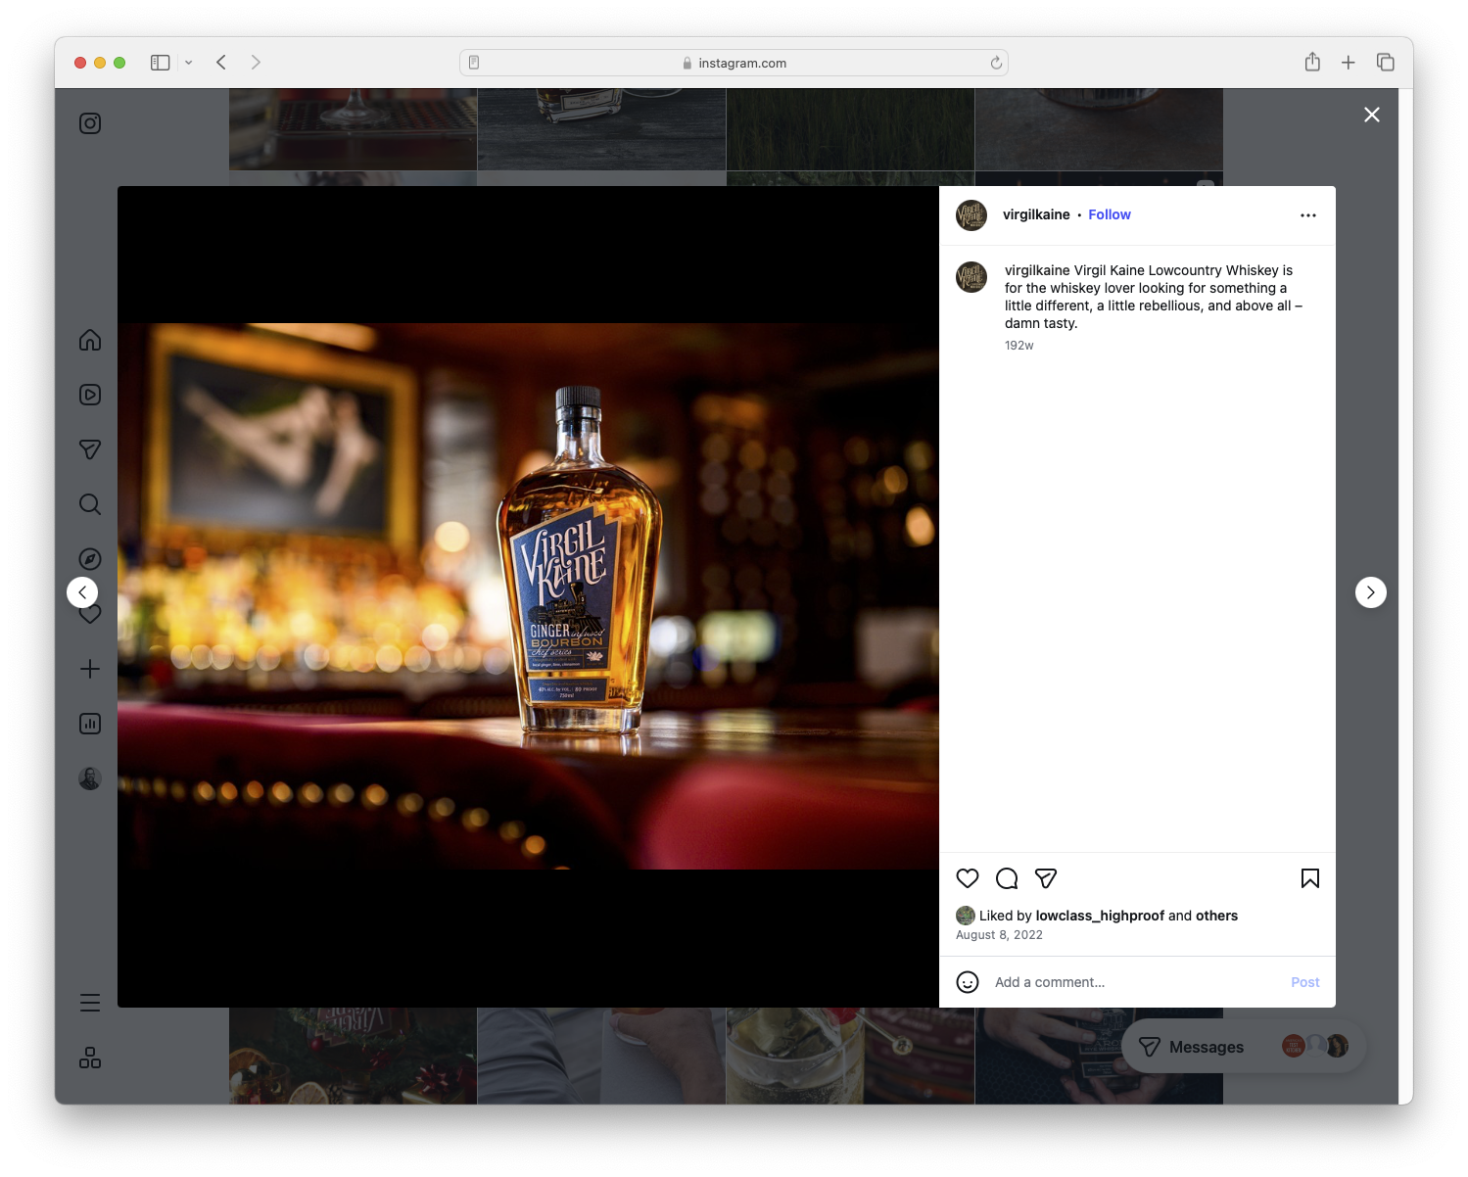
Task: Open the Instagram home feed
Action: (89, 340)
